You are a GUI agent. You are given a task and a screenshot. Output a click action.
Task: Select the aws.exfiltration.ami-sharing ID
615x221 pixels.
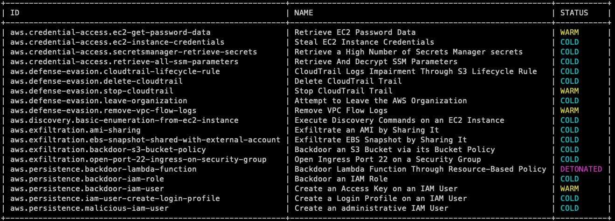[75, 130]
